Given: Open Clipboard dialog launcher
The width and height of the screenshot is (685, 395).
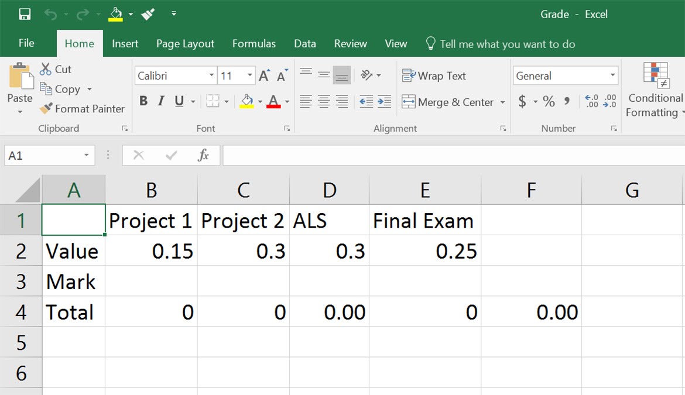Looking at the screenshot, I should click(125, 128).
